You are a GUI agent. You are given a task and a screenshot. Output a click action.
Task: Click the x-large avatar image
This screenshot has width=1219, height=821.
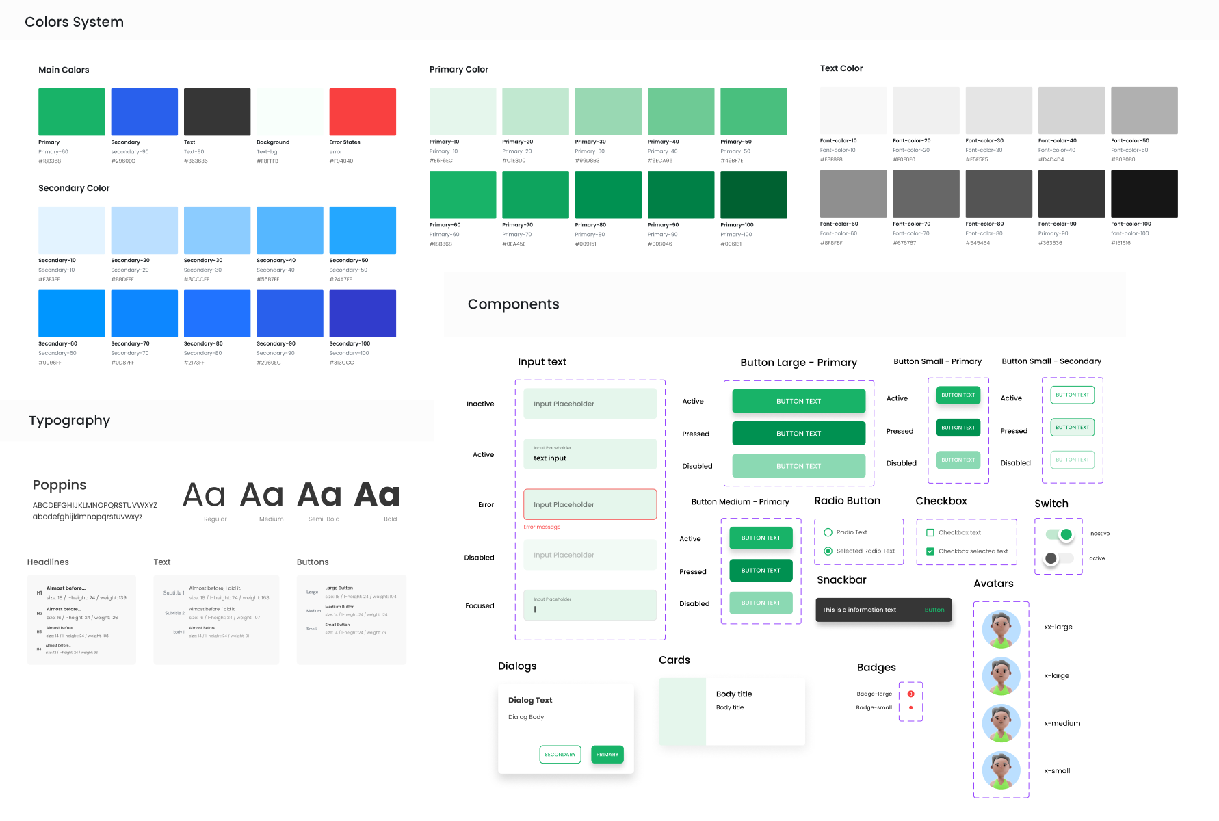1001,676
